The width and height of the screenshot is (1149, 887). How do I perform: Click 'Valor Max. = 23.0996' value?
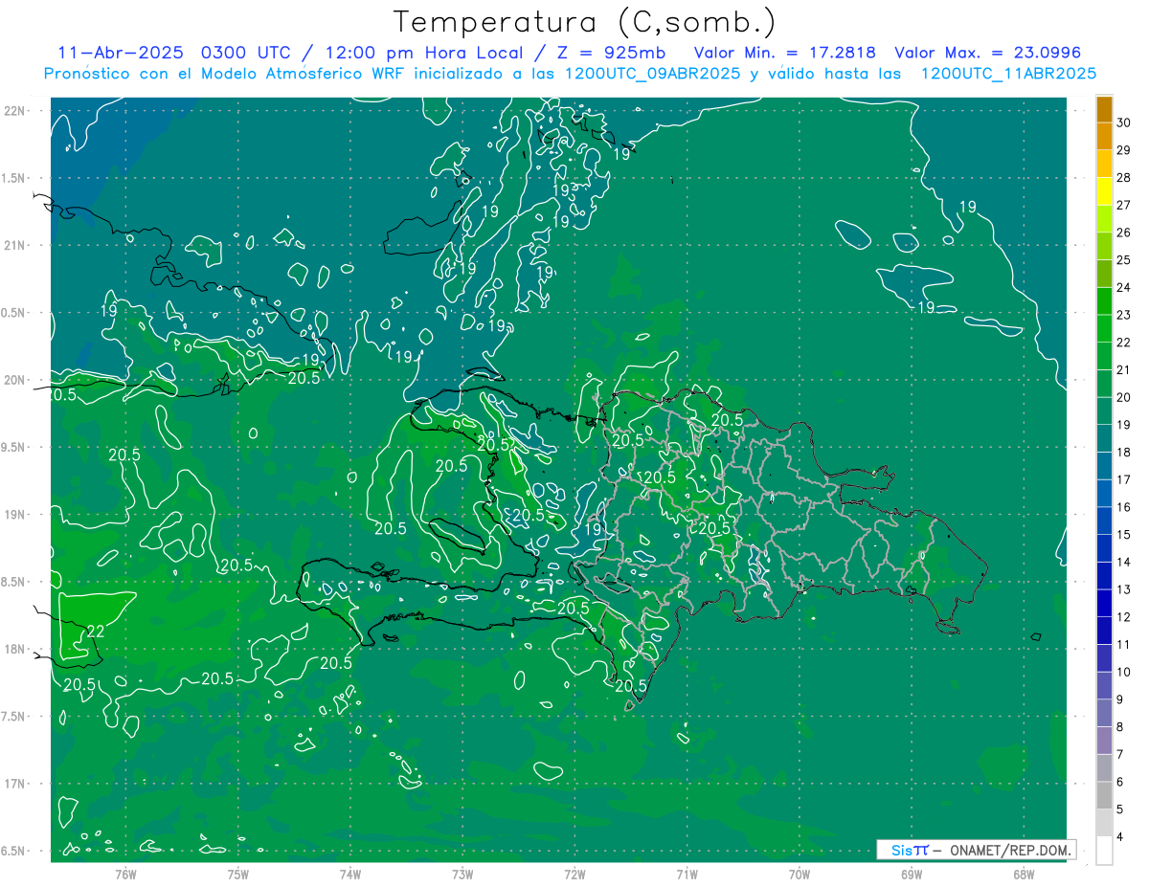click(x=987, y=53)
